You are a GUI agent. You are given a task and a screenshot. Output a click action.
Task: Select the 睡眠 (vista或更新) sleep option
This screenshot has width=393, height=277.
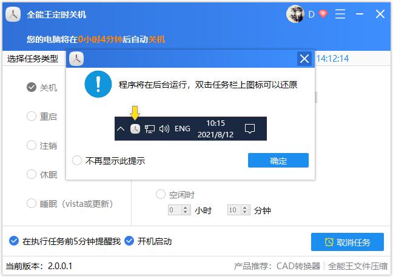(x=70, y=204)
